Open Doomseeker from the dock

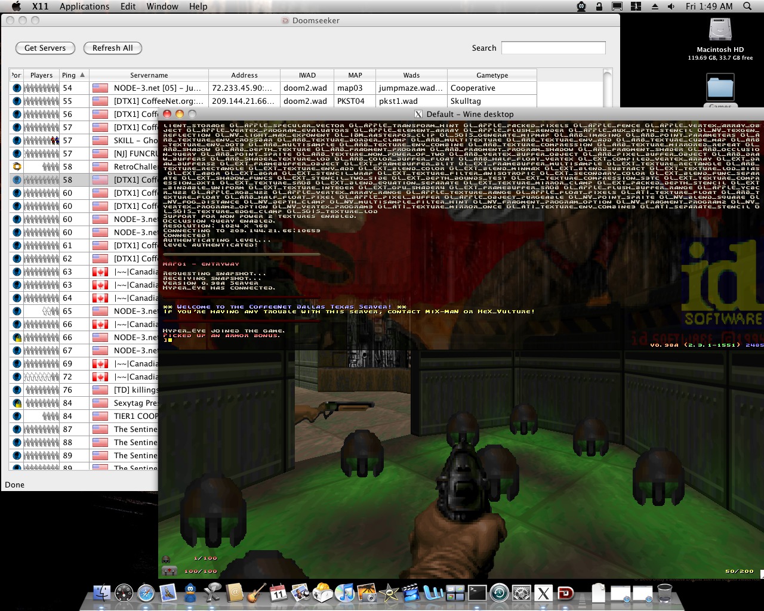click(565, 593)
